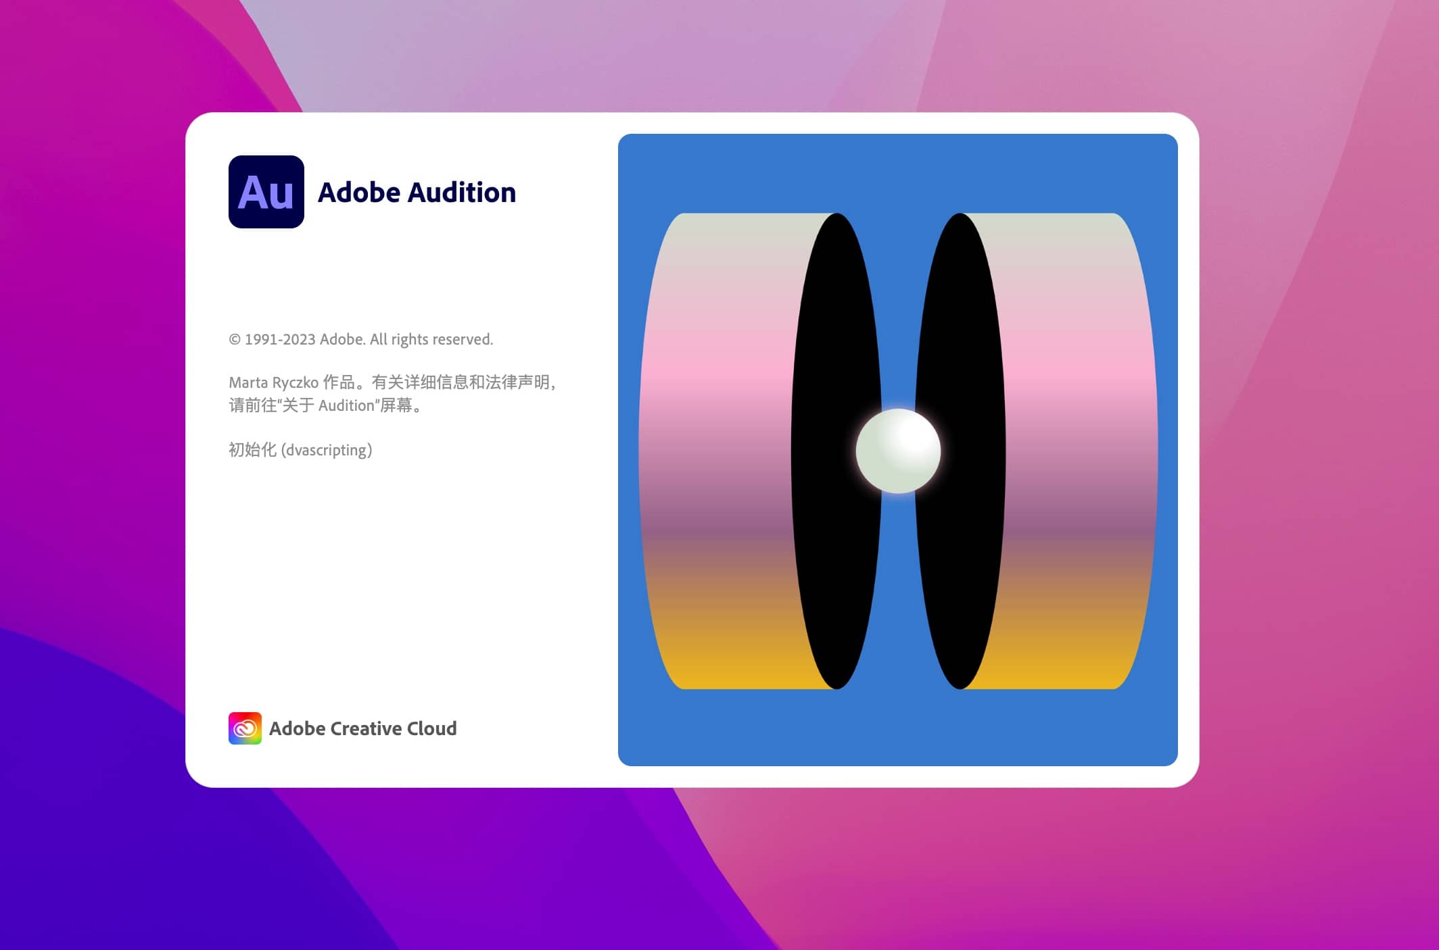This screenshot has height=950, width=1439.
Task: Click the "© 1991-2023 Adobe. All rights reserved." text
Action: tap(361, 339)
